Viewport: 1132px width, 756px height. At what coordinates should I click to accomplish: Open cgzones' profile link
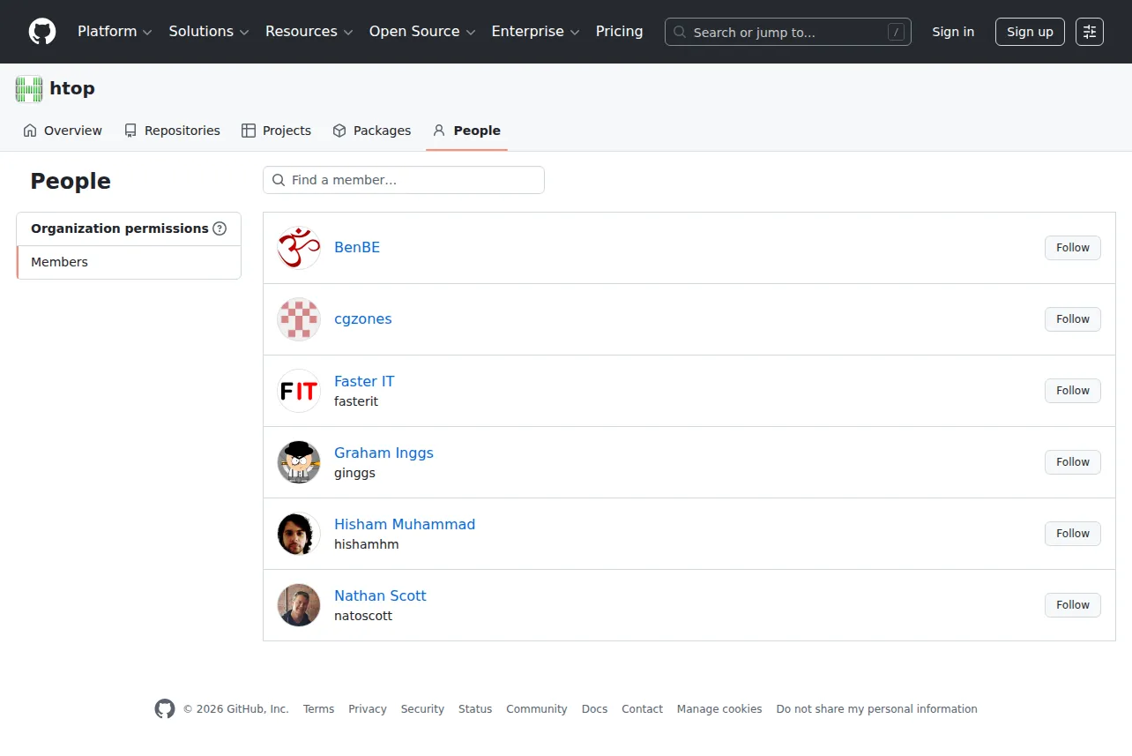[363, 319]
